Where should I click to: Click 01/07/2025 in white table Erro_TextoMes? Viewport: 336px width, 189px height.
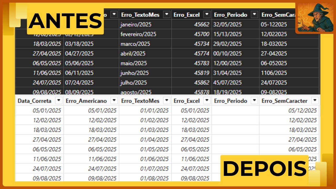(x=155, y=169)
